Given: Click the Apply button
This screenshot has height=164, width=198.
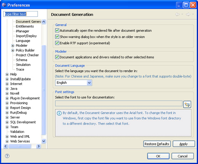Looking at the screenshot, I should coord(184,144).
